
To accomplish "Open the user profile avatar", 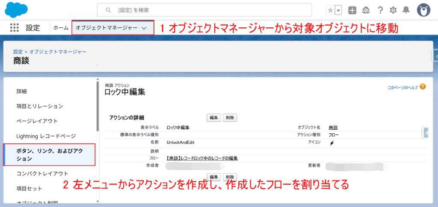I will coord(423,9).
